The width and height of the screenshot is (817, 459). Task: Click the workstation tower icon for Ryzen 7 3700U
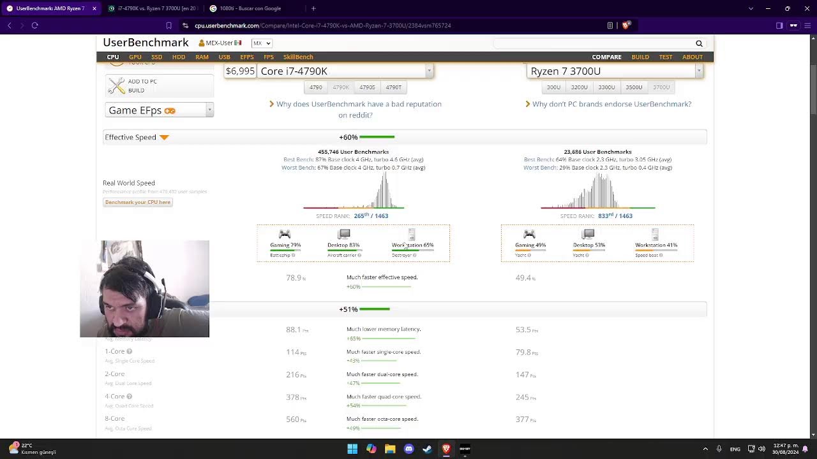coord(655,234)
